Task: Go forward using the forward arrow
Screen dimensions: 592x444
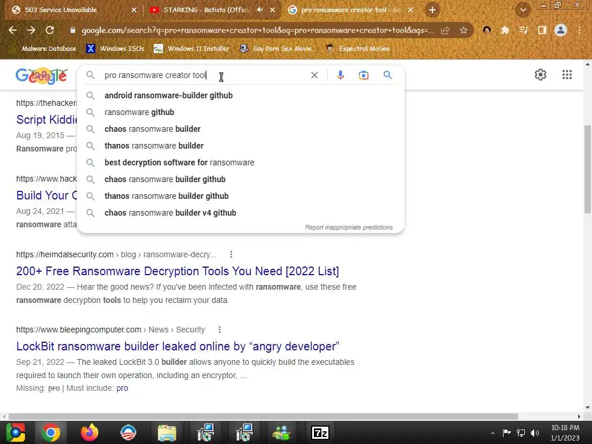Action: [x=31, y=30]
